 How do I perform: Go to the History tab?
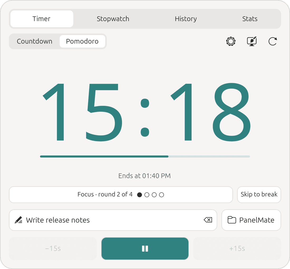186,19
